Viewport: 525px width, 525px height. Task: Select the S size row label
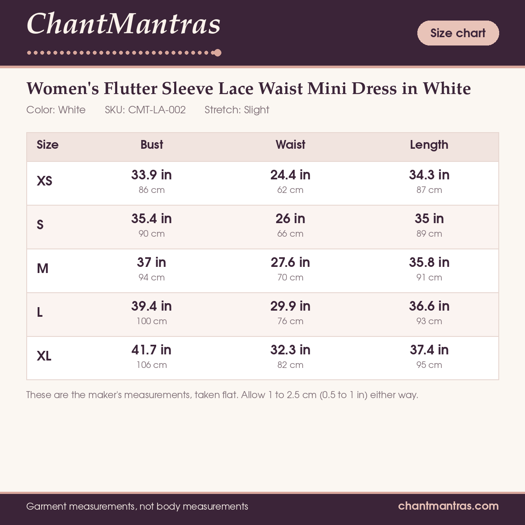(x=40, y=225)
